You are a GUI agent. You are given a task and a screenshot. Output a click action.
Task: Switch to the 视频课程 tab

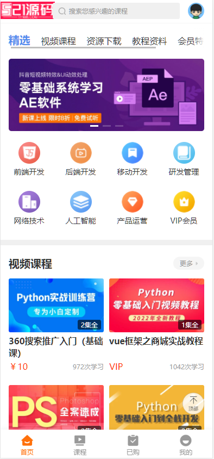click(x=58, y=41)
